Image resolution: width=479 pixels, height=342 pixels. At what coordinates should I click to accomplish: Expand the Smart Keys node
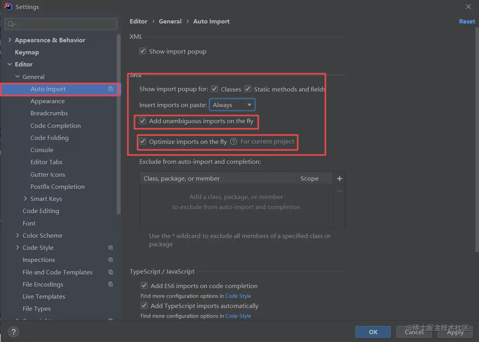[25, 199]
